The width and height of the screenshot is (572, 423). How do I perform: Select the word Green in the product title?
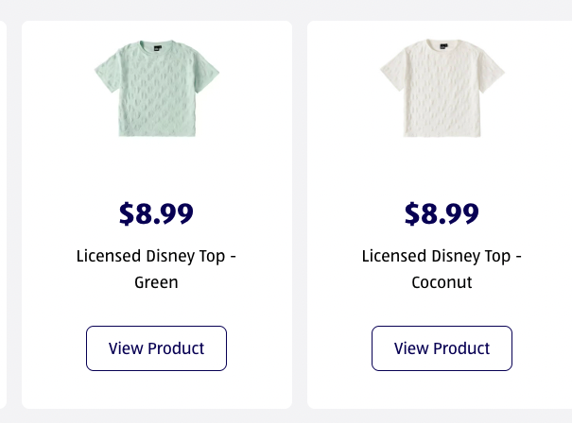157,281
